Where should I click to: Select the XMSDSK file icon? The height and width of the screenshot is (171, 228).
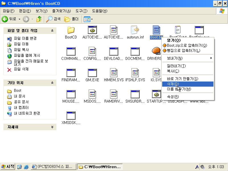(x=71, y=116)
